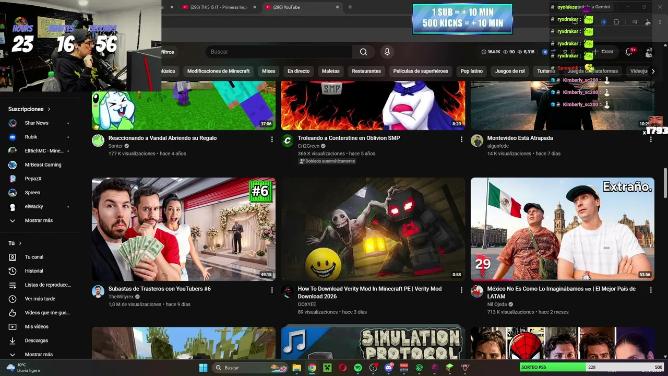668x376 pixels.
Task: Open the Suscripciones section header
Action: [29, 109]
